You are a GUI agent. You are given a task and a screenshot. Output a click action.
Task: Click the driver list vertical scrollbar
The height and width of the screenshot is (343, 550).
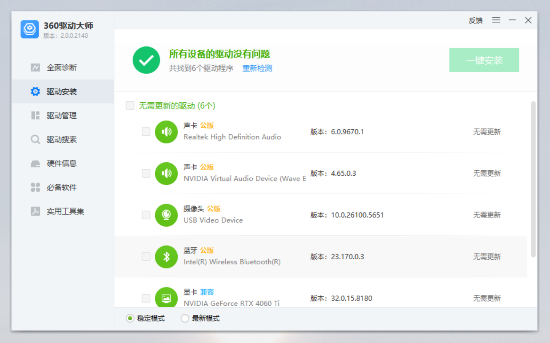[x=533, y=179]
